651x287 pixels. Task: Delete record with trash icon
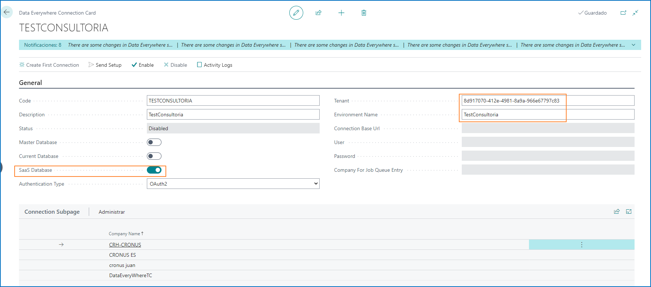click(364, 13)
